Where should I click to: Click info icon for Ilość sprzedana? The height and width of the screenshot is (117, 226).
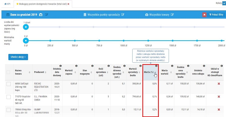pos(109,66)
